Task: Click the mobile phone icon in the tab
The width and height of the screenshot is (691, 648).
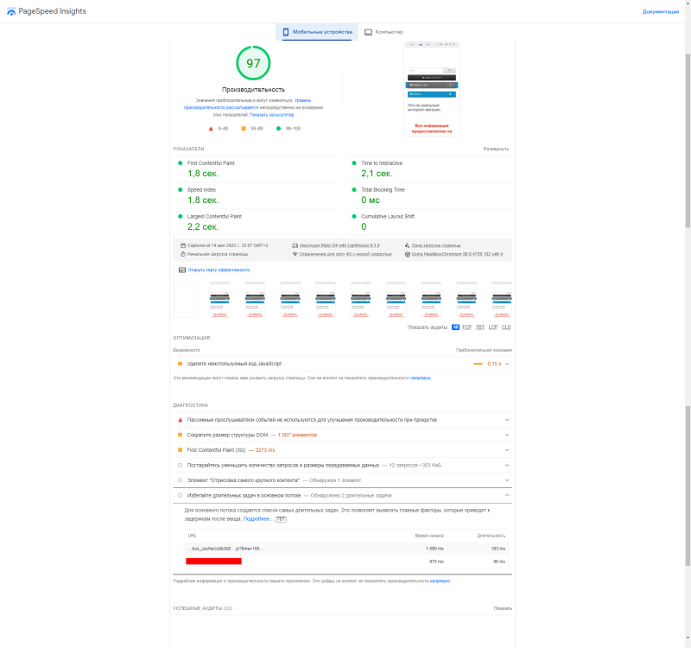Action: [x=286, y=32]
